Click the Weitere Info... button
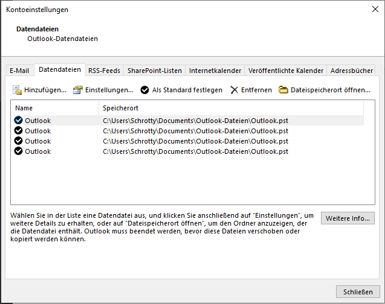This screenshot has height=304, width=385. tap(348, 218)
